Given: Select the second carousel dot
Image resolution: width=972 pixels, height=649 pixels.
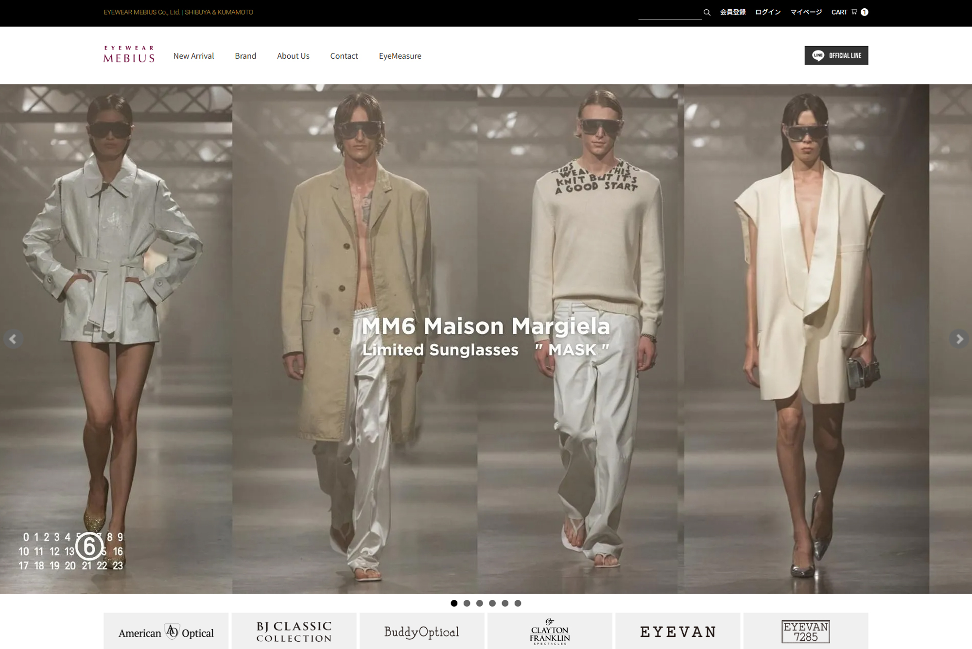Looking at the screenshot, I should coord(467,603).
